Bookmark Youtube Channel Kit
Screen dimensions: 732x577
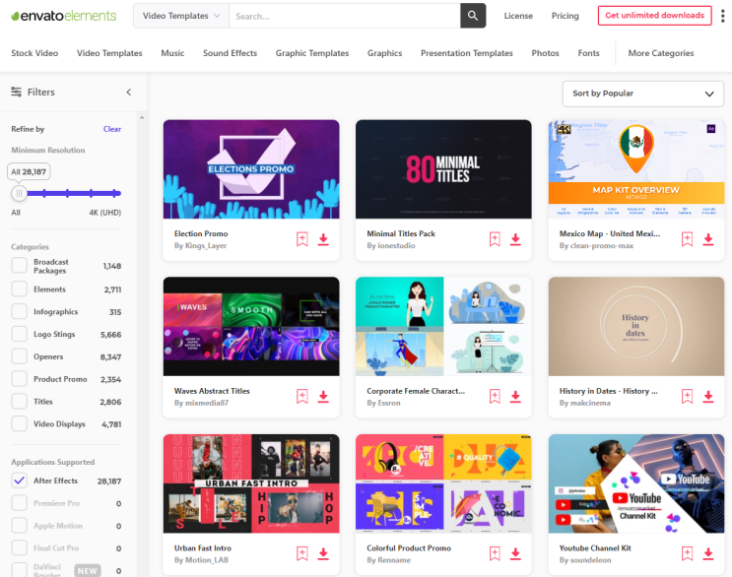point(688,553)
